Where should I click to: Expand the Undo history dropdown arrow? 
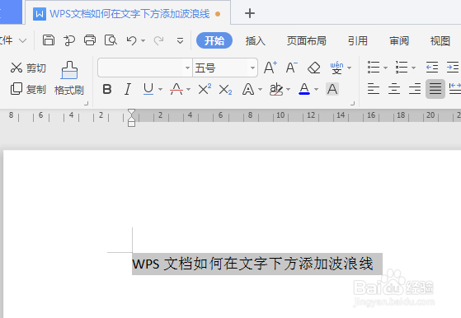pyautogui.click(x=143, y=40)
